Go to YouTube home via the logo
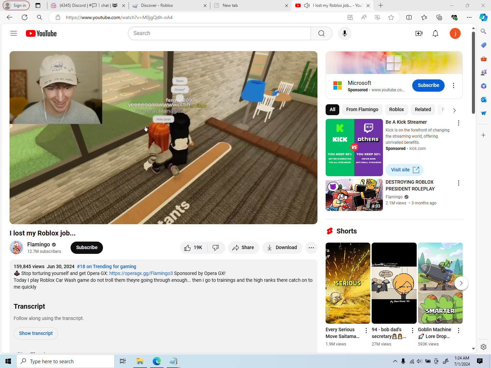 41,33
